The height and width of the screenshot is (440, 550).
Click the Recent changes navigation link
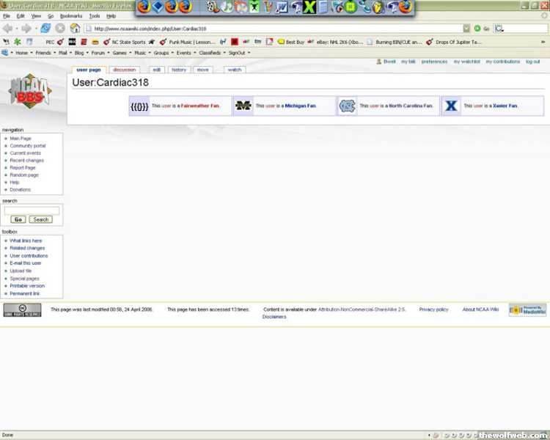[x=26, y=161]
